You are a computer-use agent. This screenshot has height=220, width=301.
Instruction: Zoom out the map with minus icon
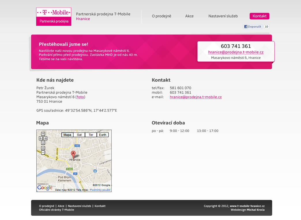pyautogui.click(x=43, y=153)
